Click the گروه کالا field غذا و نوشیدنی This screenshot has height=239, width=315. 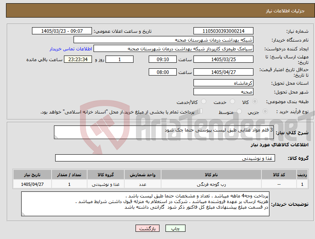[165, 158]
